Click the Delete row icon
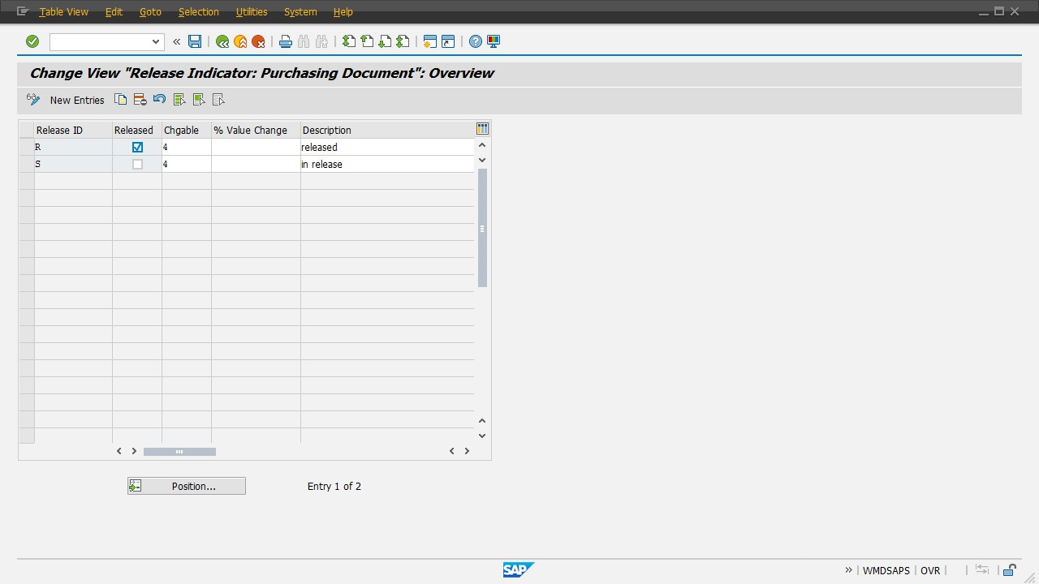Viewport: 1039px width, 584px height. click(x=140, y=100)
